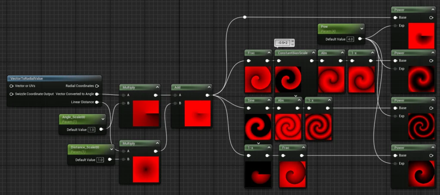This screenshot has height=195, width=440.
Task: Expand the Distance_Scale00 parameter chevron
Action: pos(112,149)
